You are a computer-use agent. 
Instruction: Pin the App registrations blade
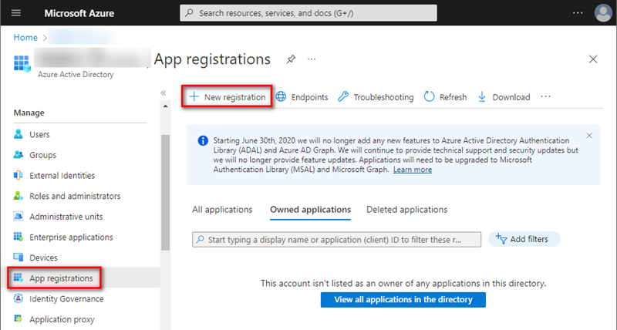click(x=291, y=59)
